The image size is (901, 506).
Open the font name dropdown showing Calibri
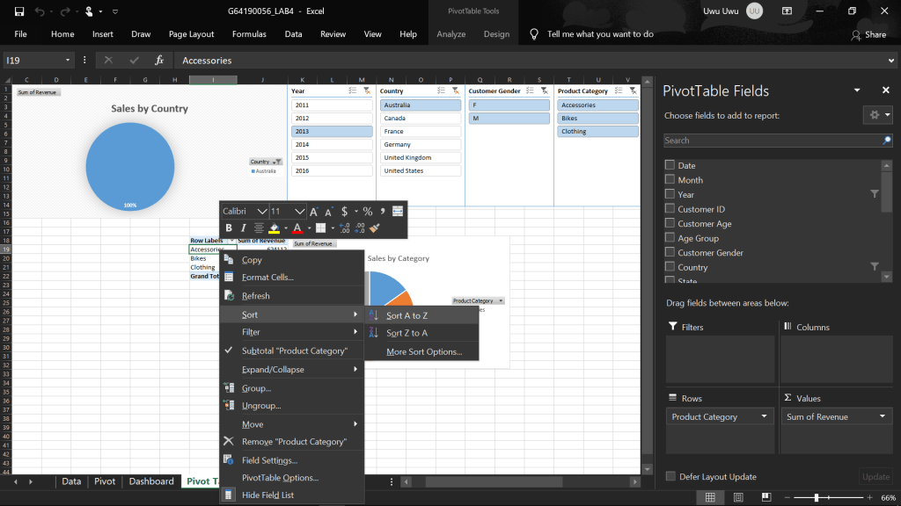(260, 212)
